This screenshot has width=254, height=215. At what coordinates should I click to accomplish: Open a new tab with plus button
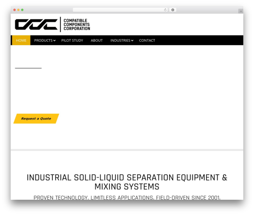241,11
